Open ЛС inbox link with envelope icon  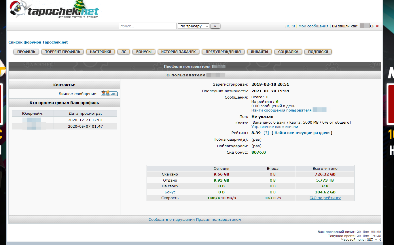click(290, 26)
